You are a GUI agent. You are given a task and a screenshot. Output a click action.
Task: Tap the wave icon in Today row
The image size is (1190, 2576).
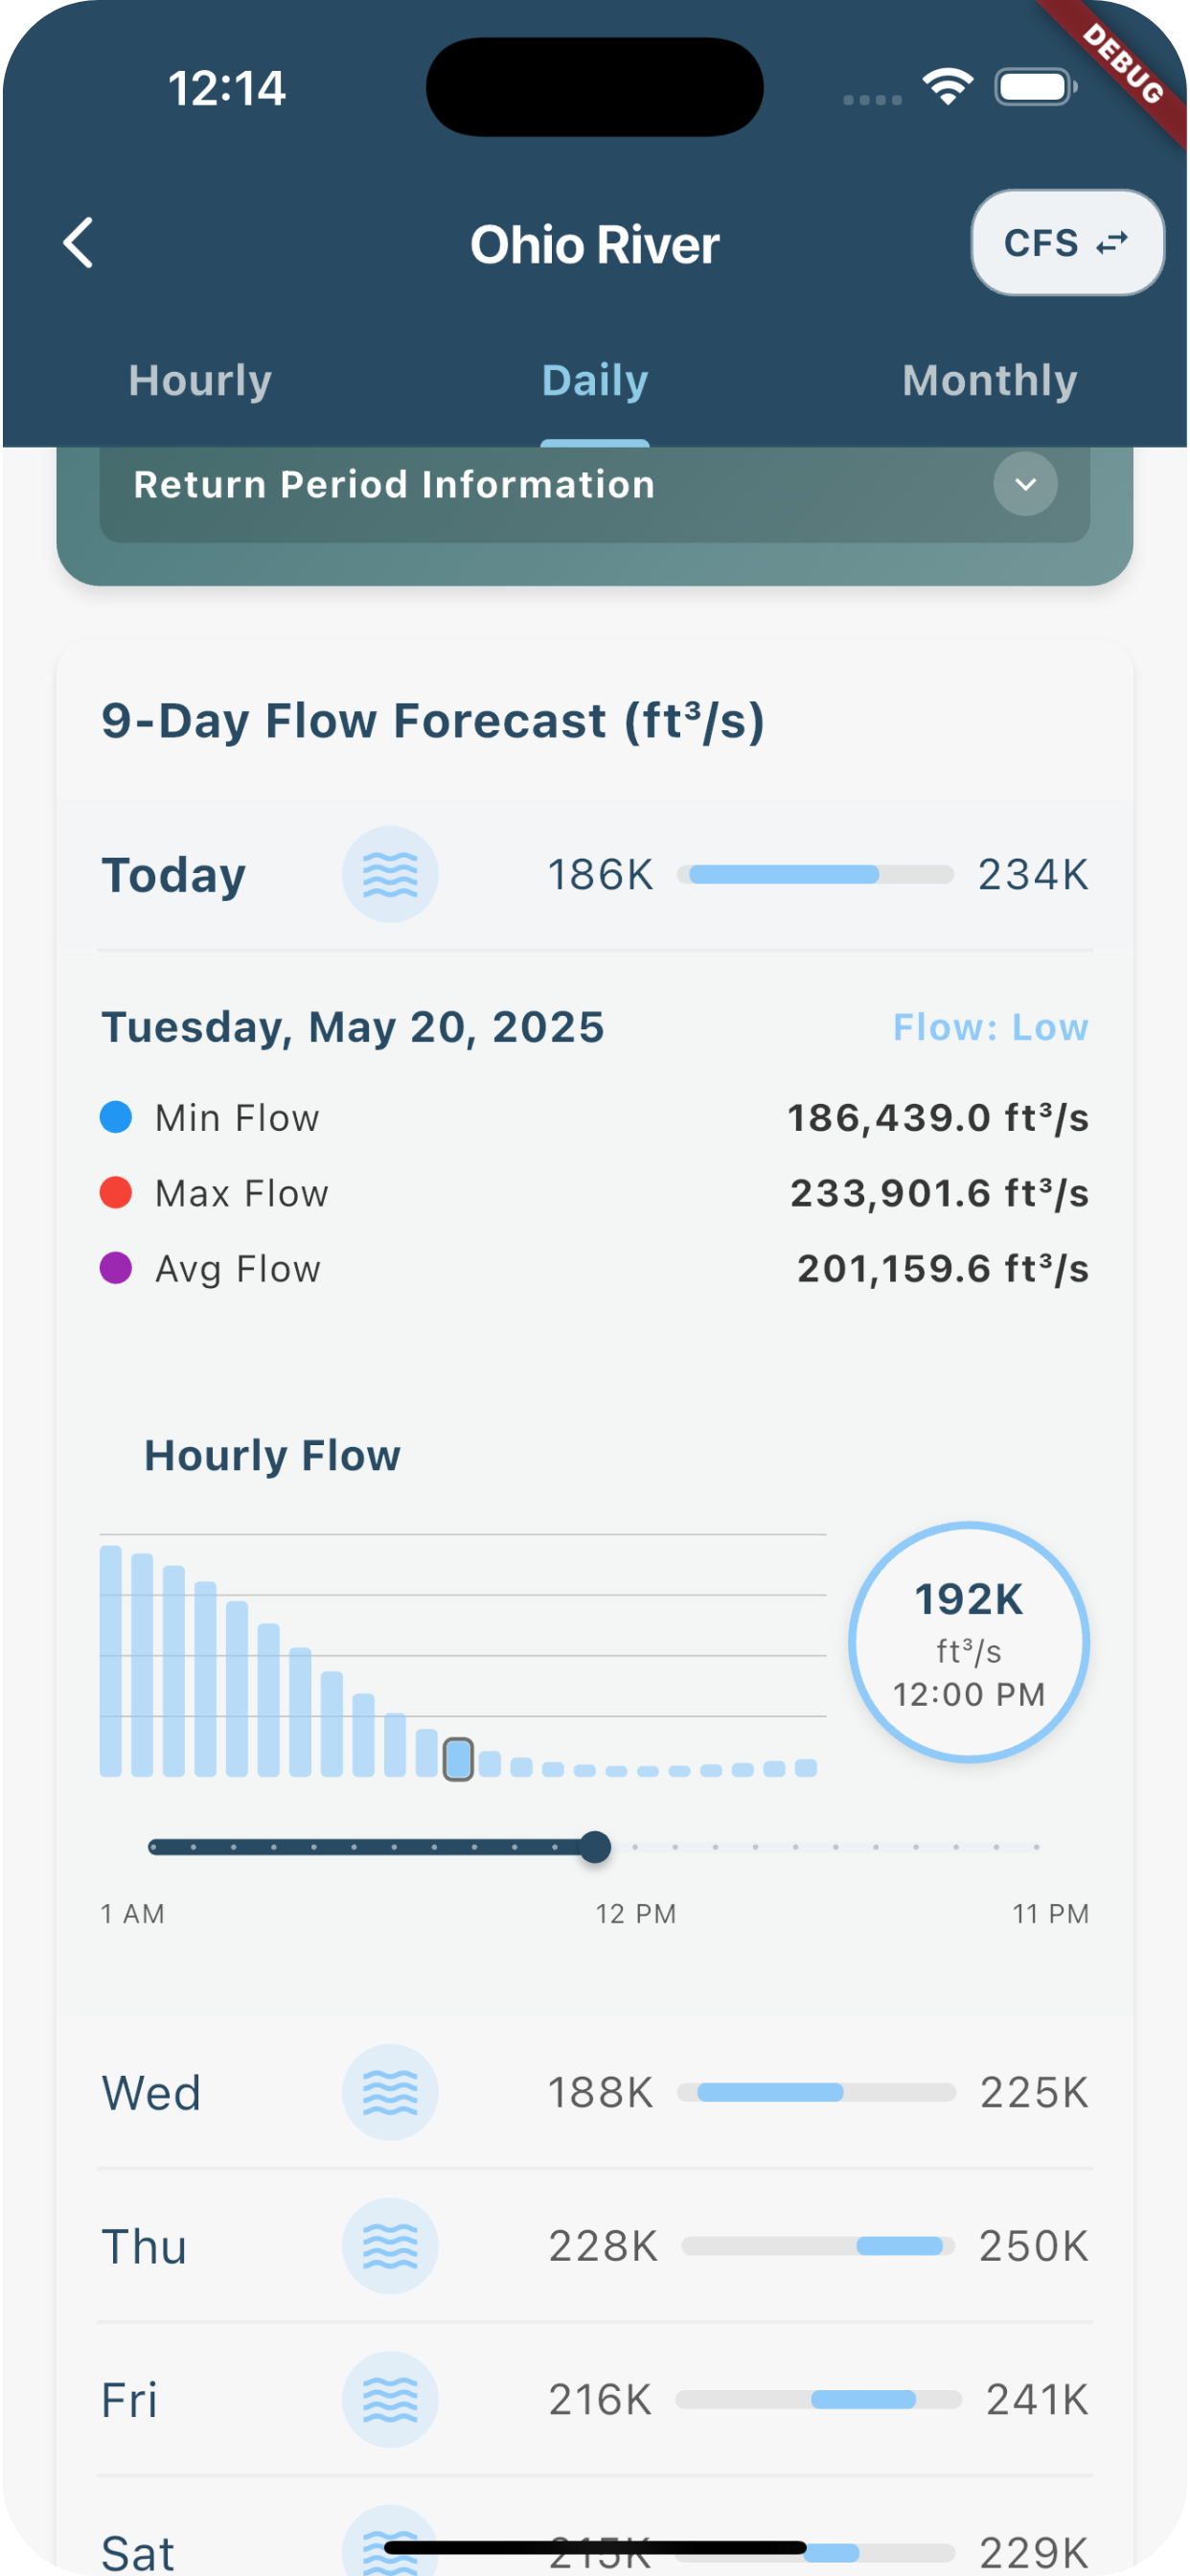point(390,874)
